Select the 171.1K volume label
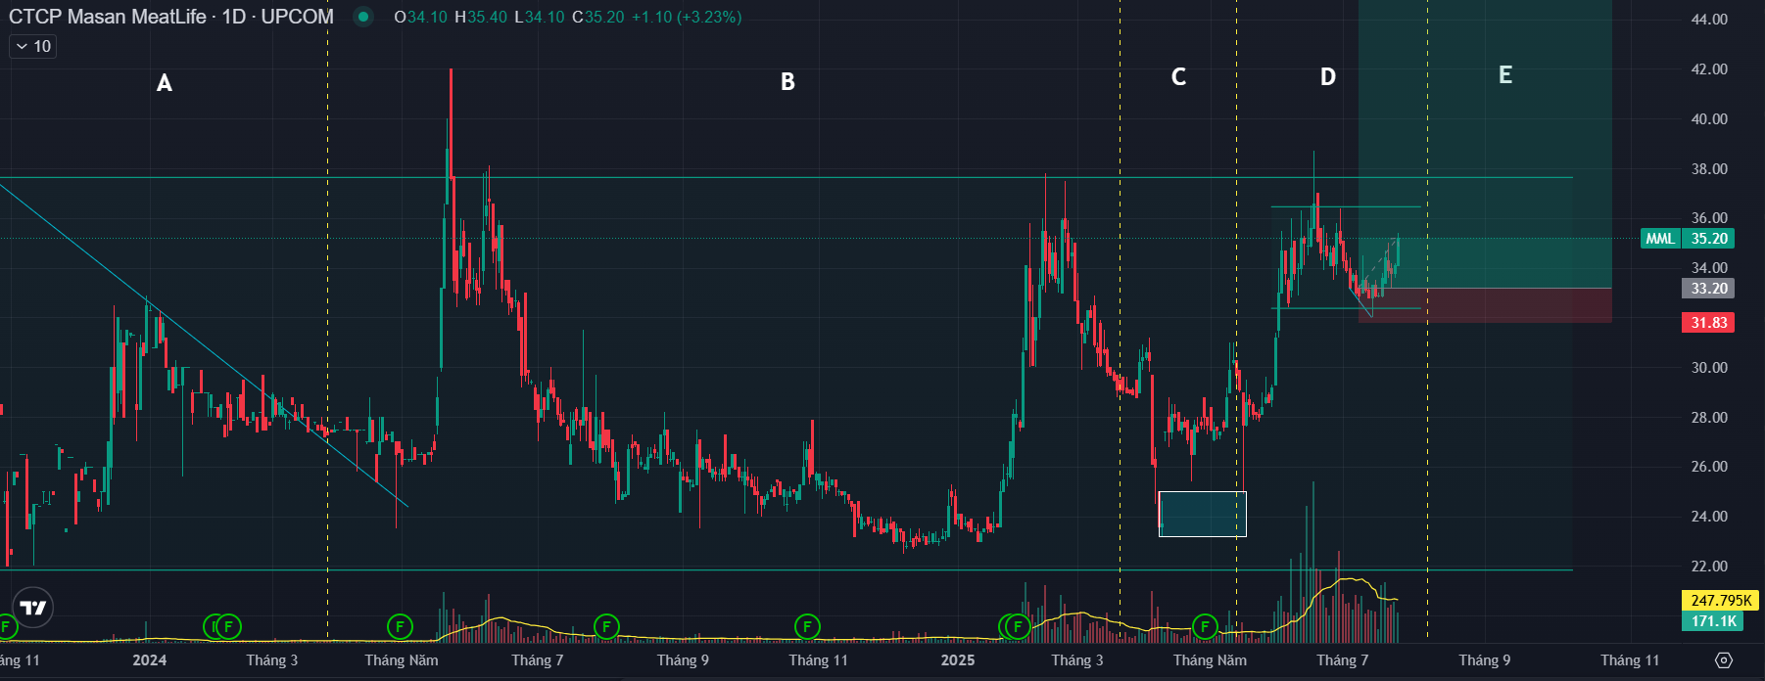1765x681 pixels. click(x=1713, y=621)
